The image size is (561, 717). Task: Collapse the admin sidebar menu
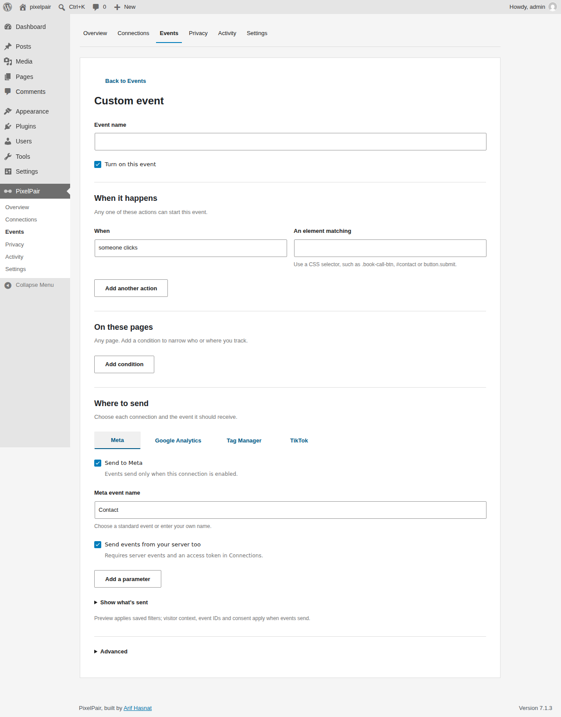tap(35, 285)
